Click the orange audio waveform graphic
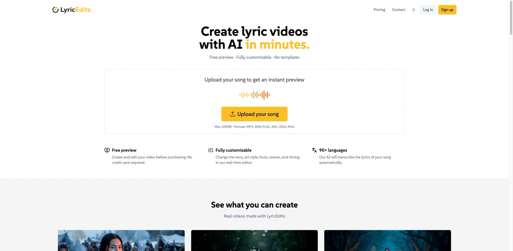 click(x=254, y=95)
